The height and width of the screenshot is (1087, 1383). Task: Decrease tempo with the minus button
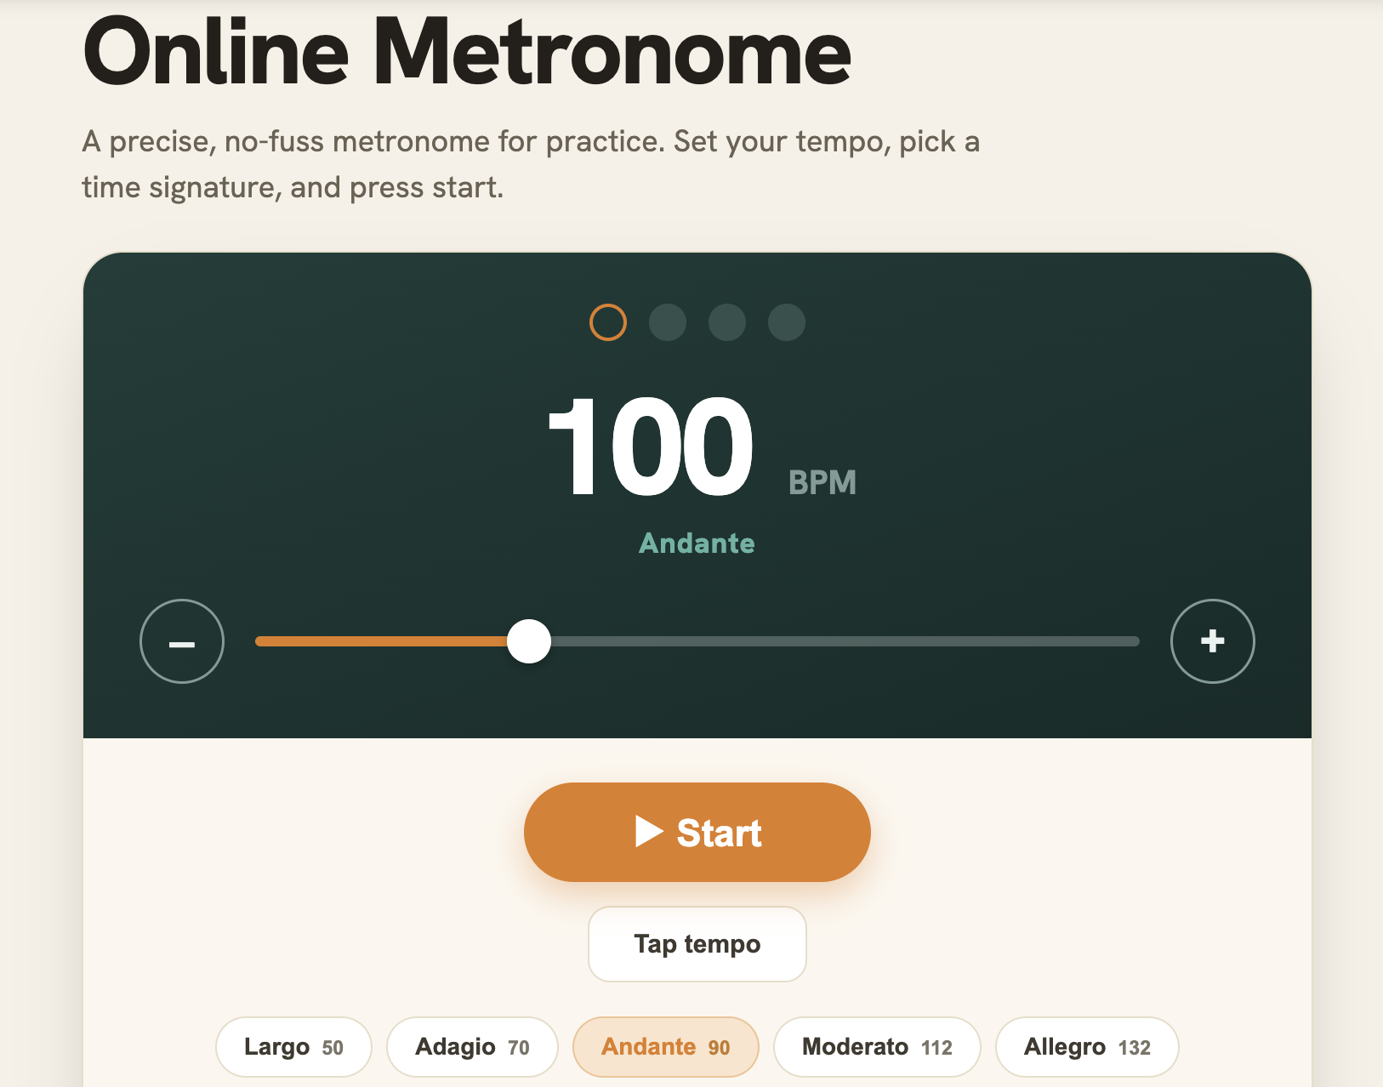point(182,641)
